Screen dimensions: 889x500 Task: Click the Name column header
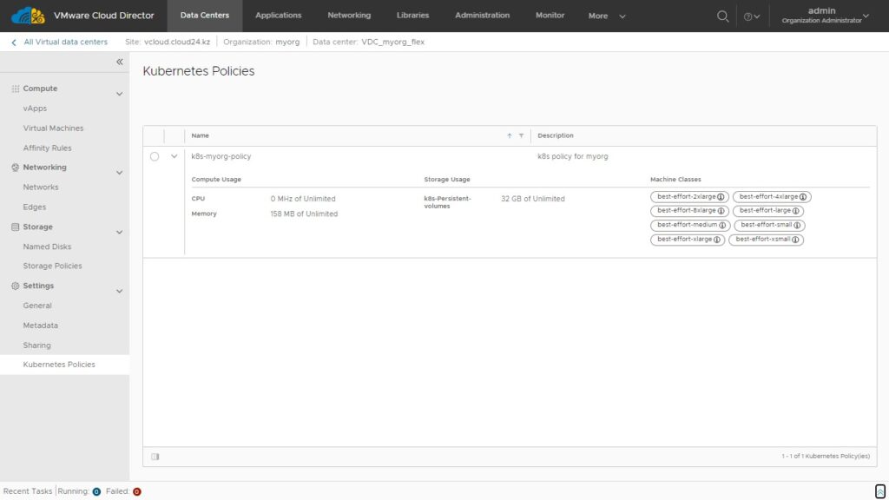[x=201, y=136]
